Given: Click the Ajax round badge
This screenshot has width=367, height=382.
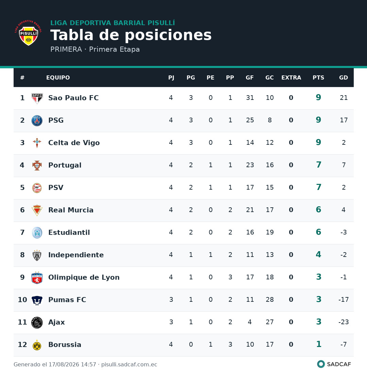Looking at the screenshot, I should point(37,323).
